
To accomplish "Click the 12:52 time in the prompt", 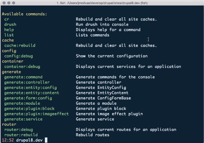I will 8,140.
